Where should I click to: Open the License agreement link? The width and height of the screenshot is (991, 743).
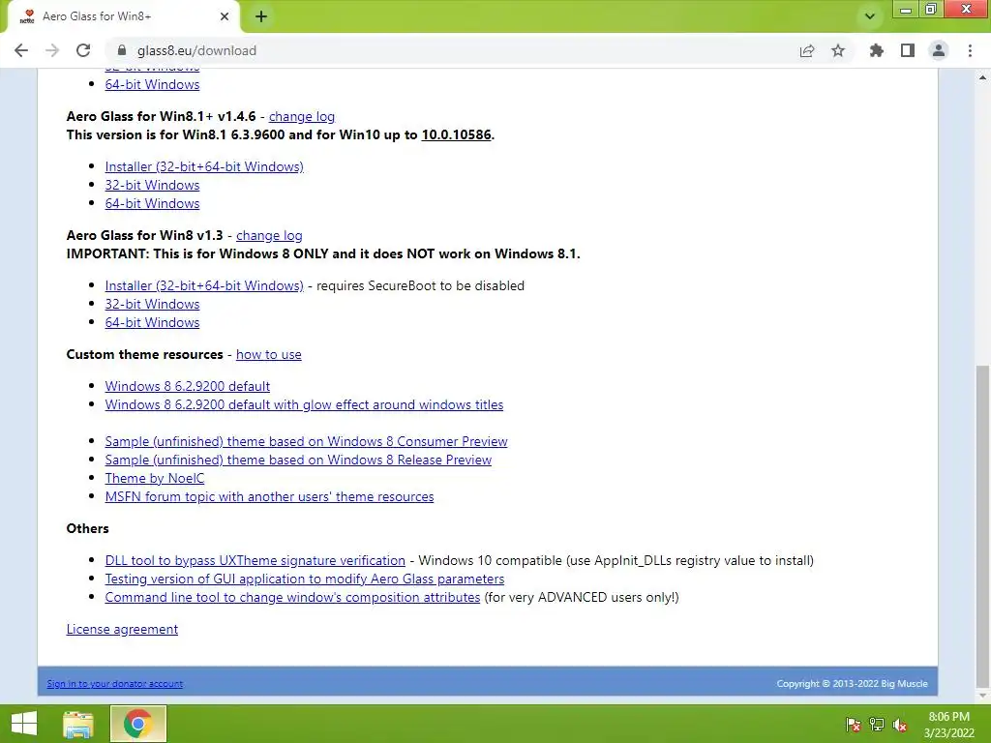click(122, 629)
